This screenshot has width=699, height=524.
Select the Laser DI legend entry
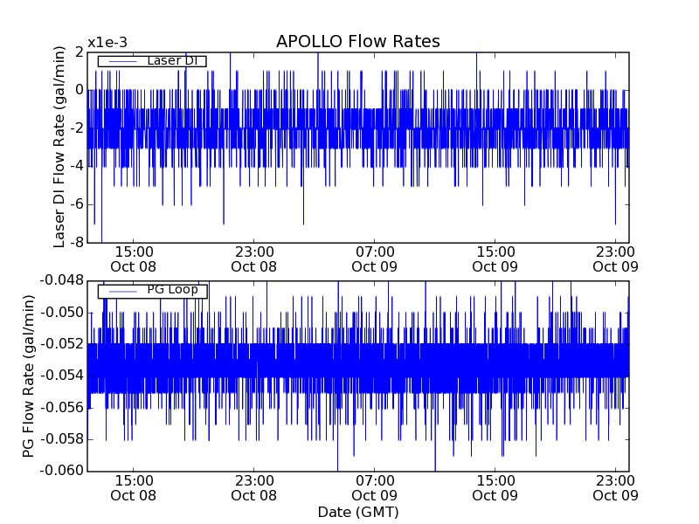point(152,61)
